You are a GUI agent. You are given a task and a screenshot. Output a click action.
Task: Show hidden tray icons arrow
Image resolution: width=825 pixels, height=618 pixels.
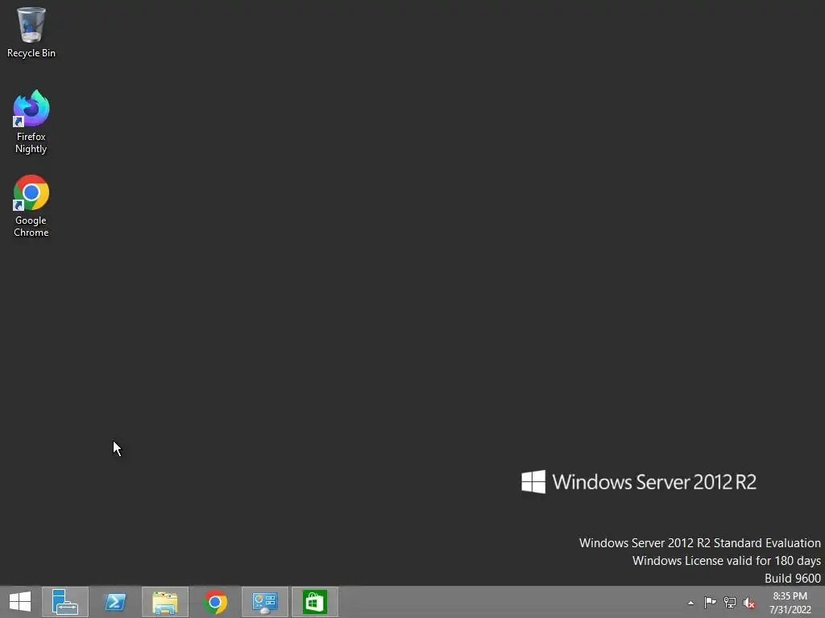click(690, 603)
